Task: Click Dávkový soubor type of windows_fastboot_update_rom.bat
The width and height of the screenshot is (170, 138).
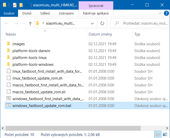Action: [x=151, y=106]
